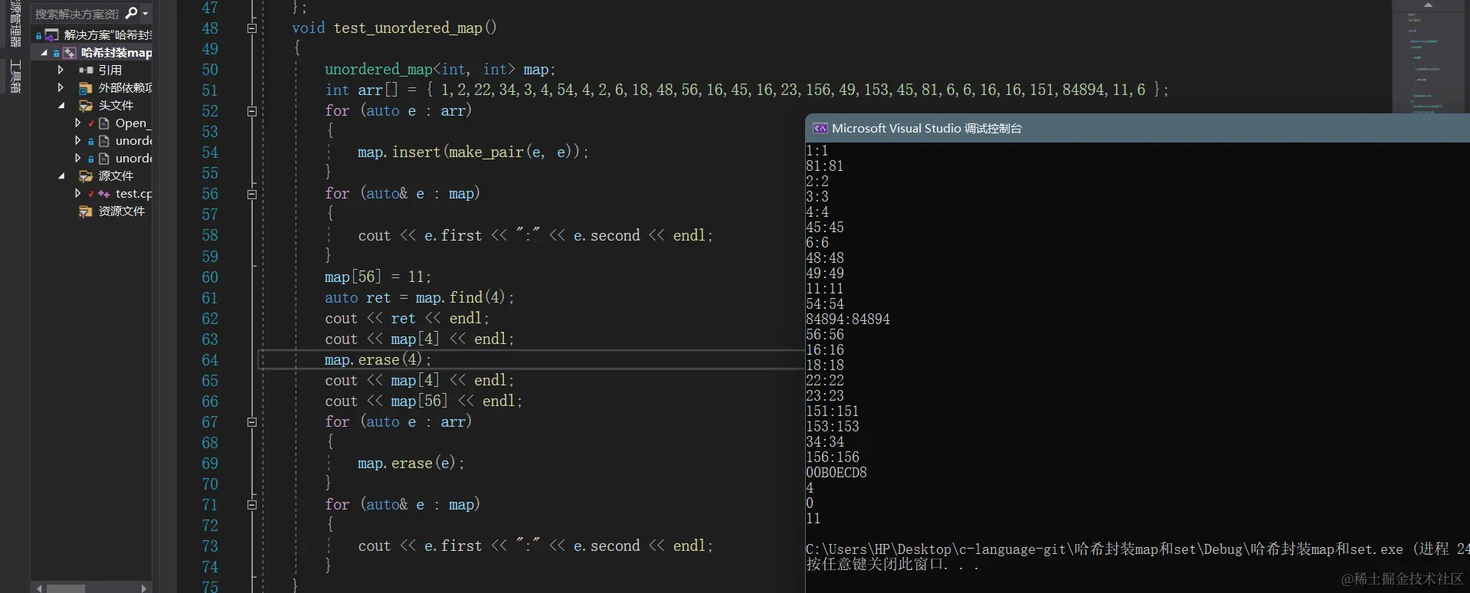Viewport: 1470px width, 593px height.
Task: Open the search options dropdown arrow
Action: coord(146,14)
